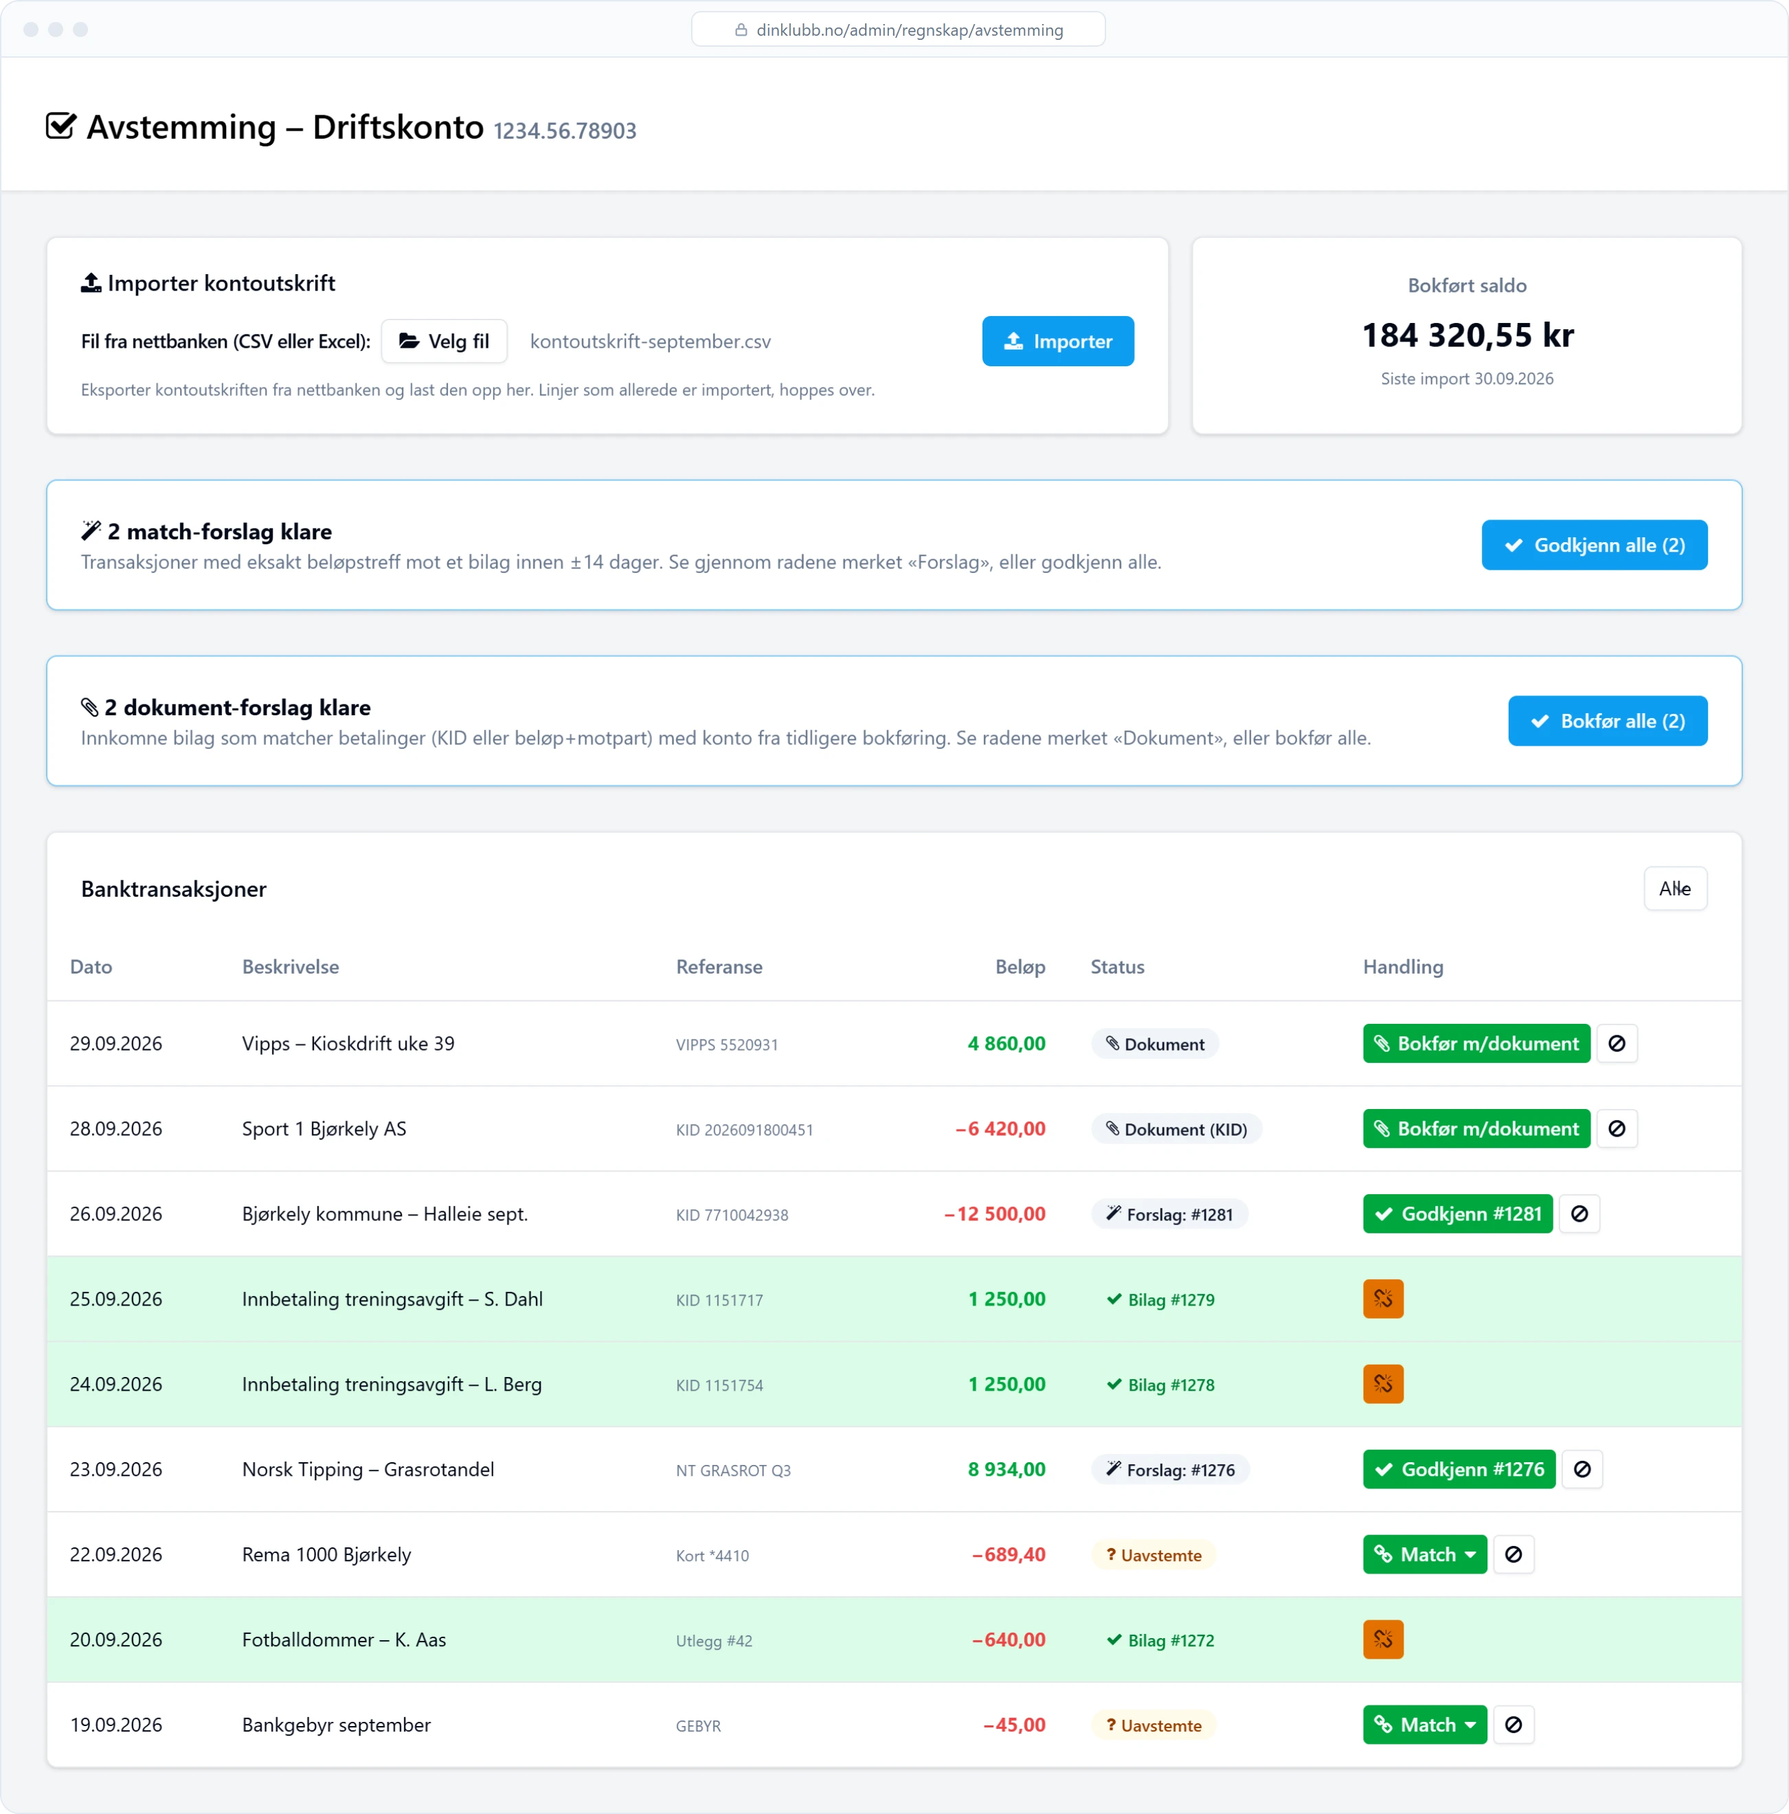This screenshot has height=1814, width=1789.
Task: Click ignore icon for Vipps Kioskdrift row
Action: click(1617, 1043)
